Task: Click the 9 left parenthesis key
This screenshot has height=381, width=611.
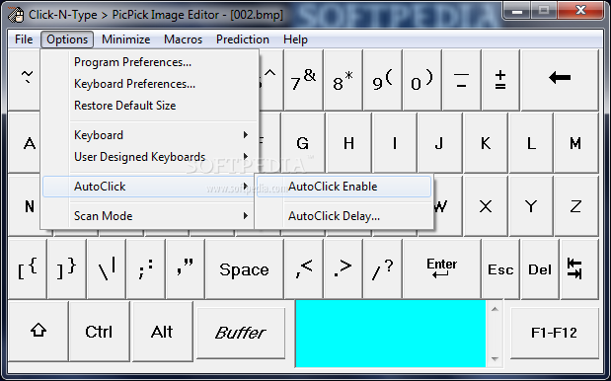Action: click(x=383, y=80)
